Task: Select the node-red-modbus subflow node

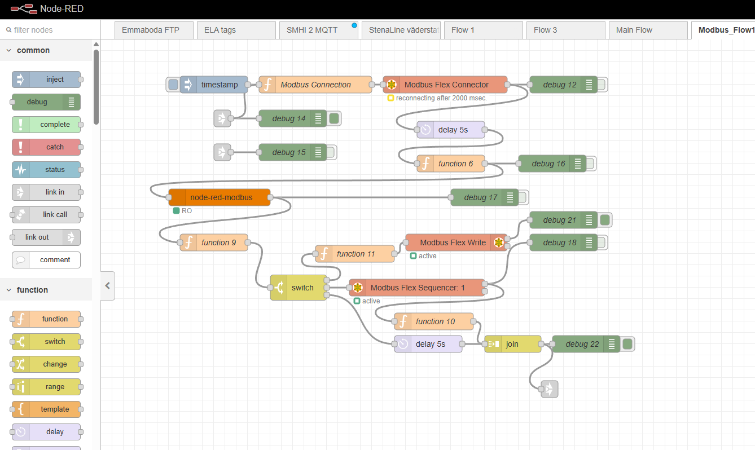Action: pos(220,197)
